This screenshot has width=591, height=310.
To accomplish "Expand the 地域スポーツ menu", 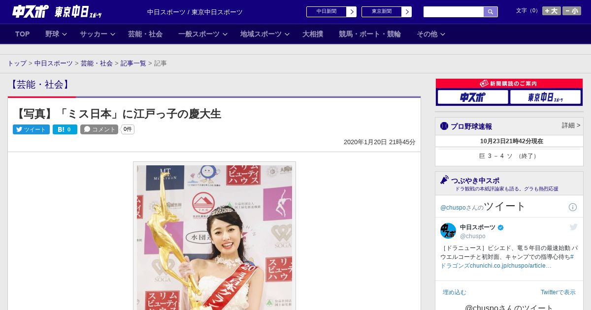I will pos(264,34).
